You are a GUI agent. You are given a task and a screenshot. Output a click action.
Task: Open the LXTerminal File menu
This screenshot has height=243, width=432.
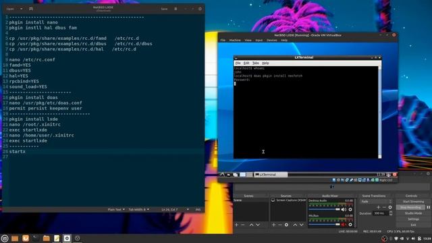[238, 63]
